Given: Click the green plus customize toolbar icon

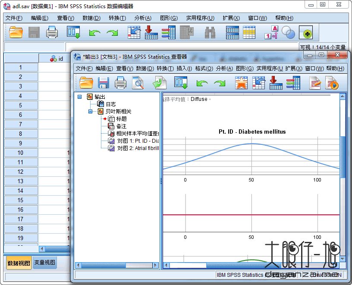Looking at the screenshot, I should pos(306,33).
